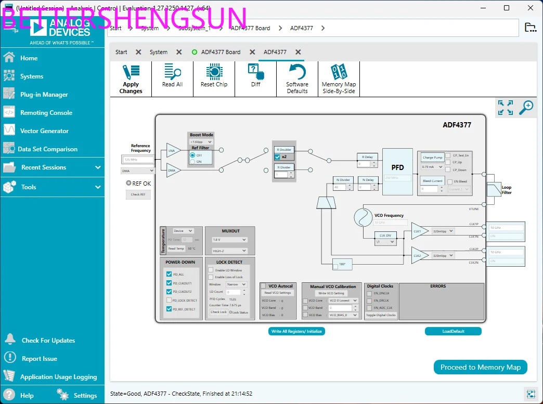This screenshot has height=404, width=543.
Task: Restore Software Defaults
Action: pos(297,79)
